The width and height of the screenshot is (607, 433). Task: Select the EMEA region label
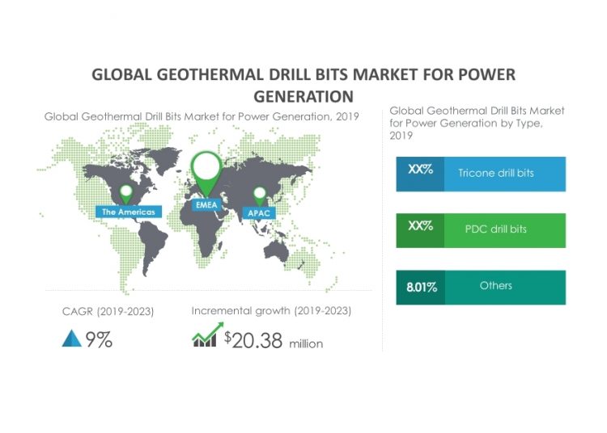(205, 206)
